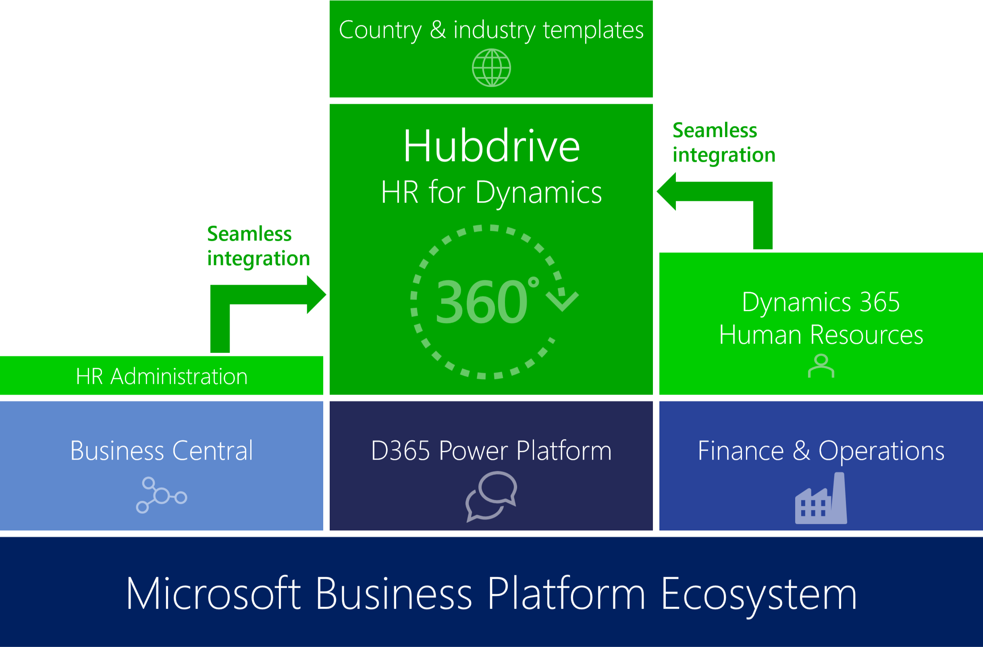The width and height of the screenshot is (983, 647).
Task: Select the HR Administration label
Action: [162, 377]
